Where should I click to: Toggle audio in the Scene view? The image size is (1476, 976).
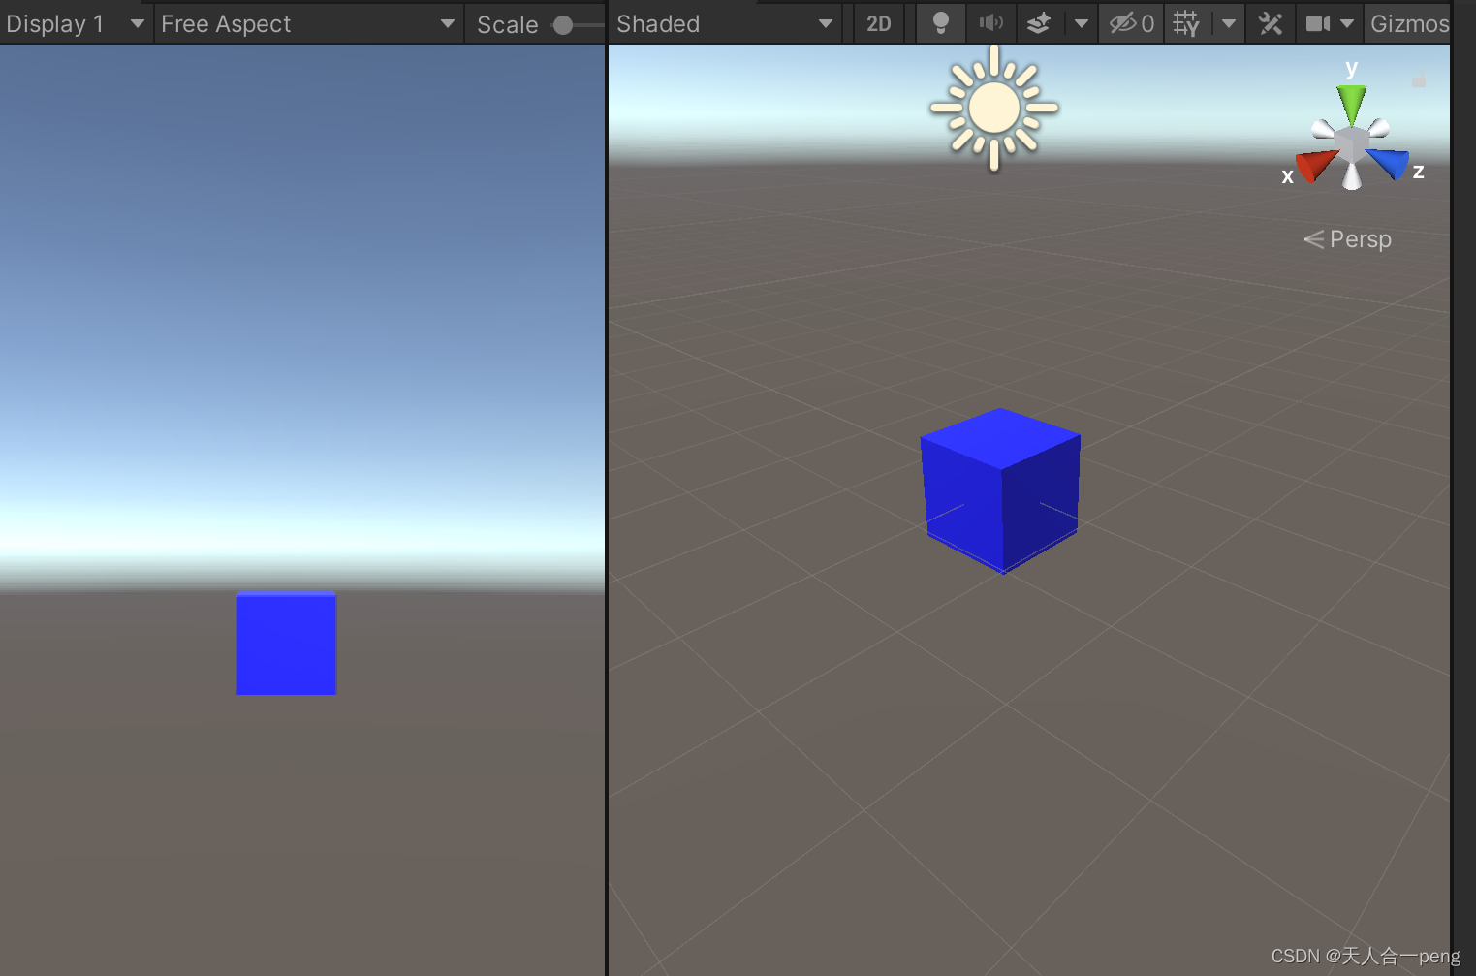point(990,23)
